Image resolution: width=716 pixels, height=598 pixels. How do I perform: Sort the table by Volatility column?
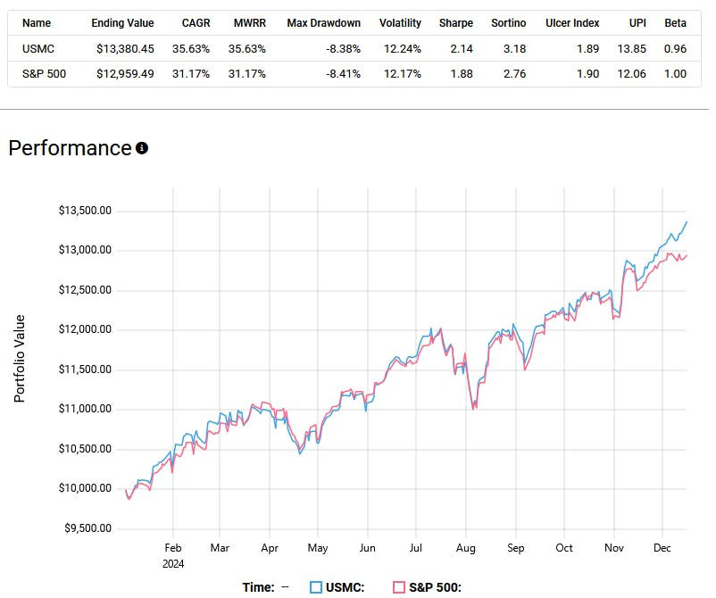[x=399, y=23]
